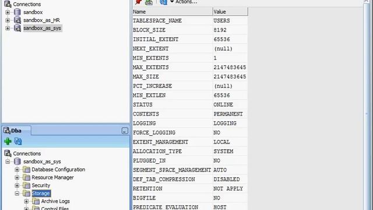The width and height of the screenshot is (373, 210).
Task: Select the Resource Manager tree item
Action: pos(52,177)
